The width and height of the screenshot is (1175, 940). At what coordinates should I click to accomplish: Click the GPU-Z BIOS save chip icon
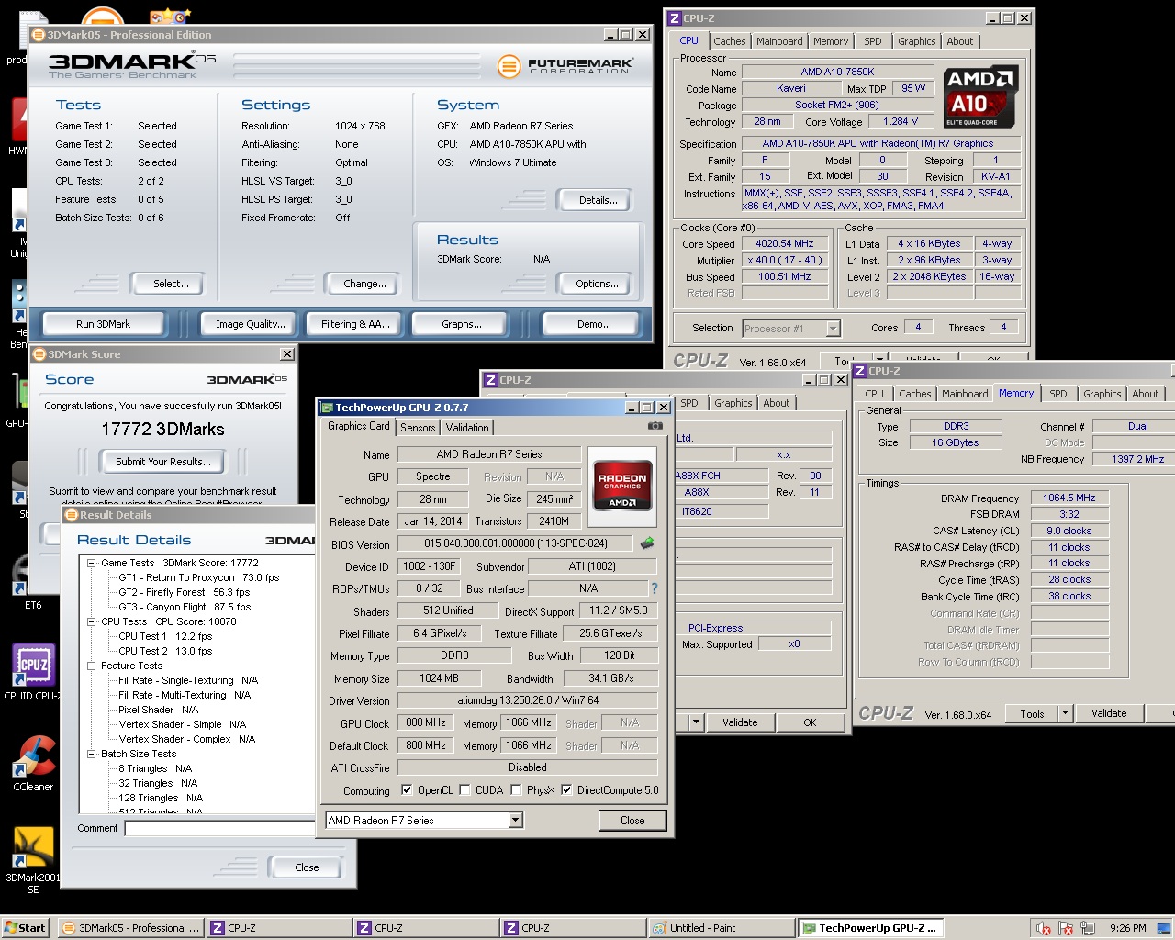[x=647, y=543]
